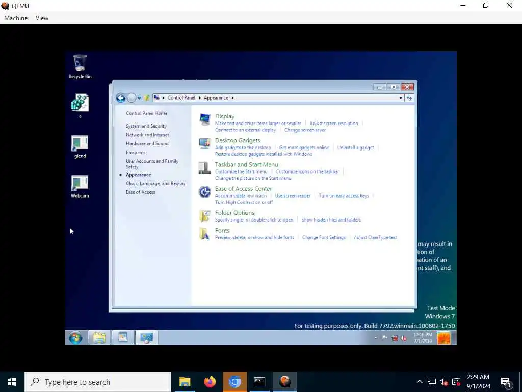The image size is (522, 392).
Task: Open Clock, Language, and Region
Action: tap(155, 183)
